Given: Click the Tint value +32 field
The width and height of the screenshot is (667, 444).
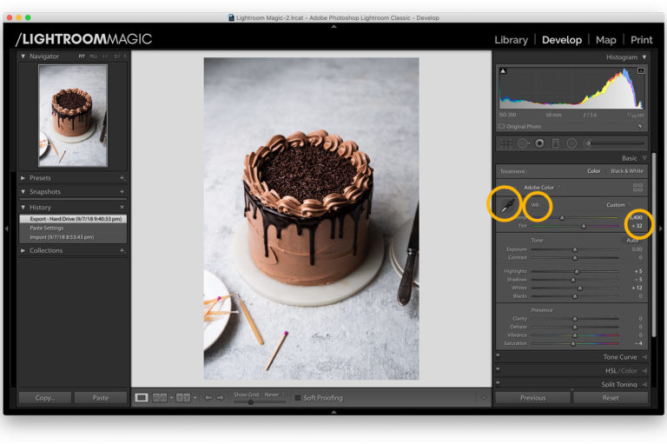Looking at the screenshot, I should coord(637,226).
